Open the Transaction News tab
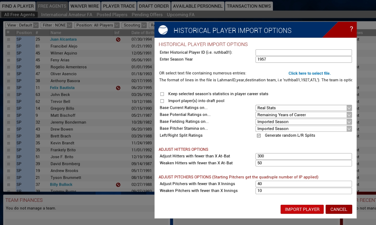Screen dimensions: 376x225 coord(249,6)
